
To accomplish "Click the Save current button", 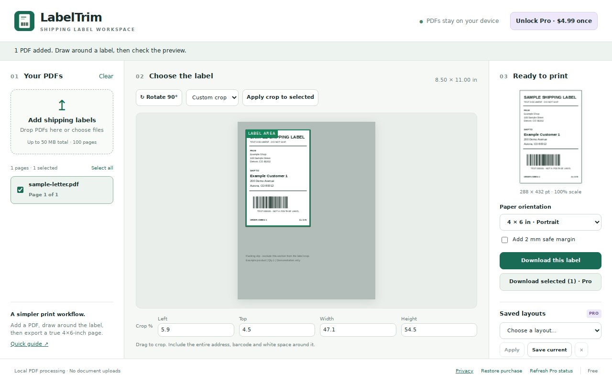I will 549,350.
